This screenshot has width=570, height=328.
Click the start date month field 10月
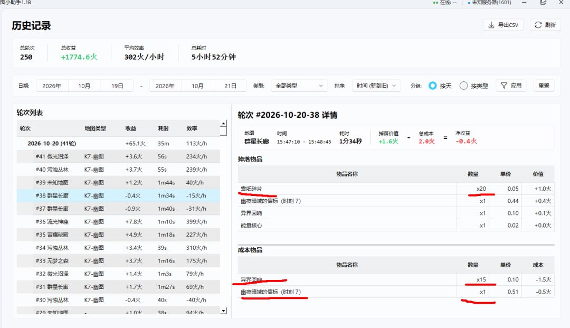coord(84,86)
